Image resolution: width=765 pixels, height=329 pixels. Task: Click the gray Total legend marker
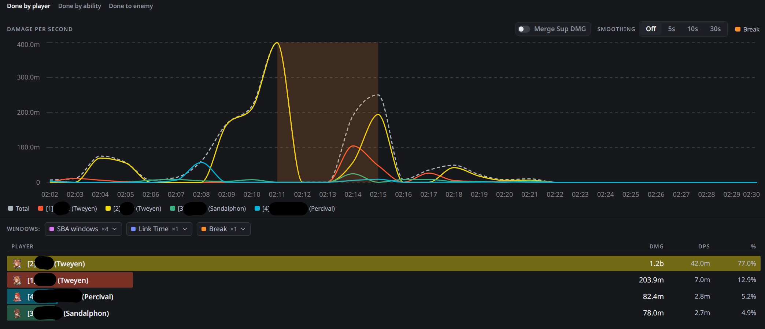pyautogui.click(x=11, y=208)
